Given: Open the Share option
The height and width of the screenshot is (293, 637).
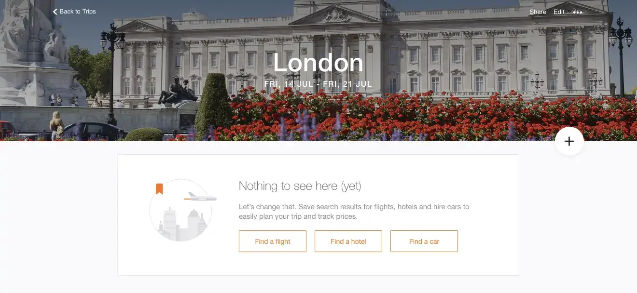Looking at the screenshot, I should coord(538,12).
